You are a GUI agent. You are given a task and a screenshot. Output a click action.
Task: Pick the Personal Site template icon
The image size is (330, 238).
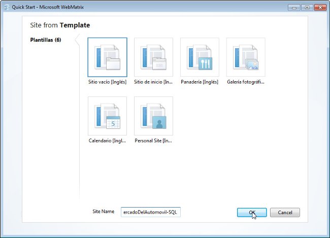point(153,116)
